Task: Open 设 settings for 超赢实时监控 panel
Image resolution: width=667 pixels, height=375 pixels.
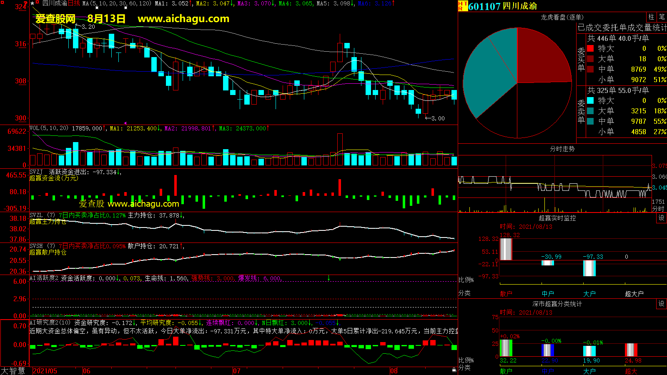Action: 662,218
